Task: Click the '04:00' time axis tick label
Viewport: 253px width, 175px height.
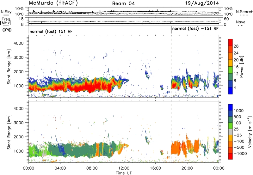Action: 60,168
